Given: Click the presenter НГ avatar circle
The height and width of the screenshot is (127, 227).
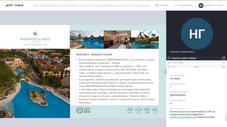Looking at the screenshot, I should pyautogui.click(x=197, y=34).
